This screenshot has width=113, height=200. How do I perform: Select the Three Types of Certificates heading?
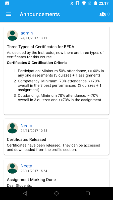[40, 47]
